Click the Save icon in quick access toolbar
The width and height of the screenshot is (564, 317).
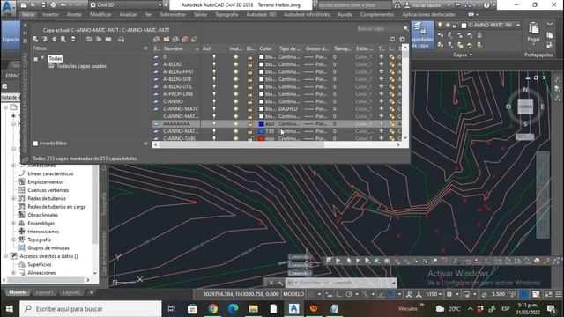point(43,5)
